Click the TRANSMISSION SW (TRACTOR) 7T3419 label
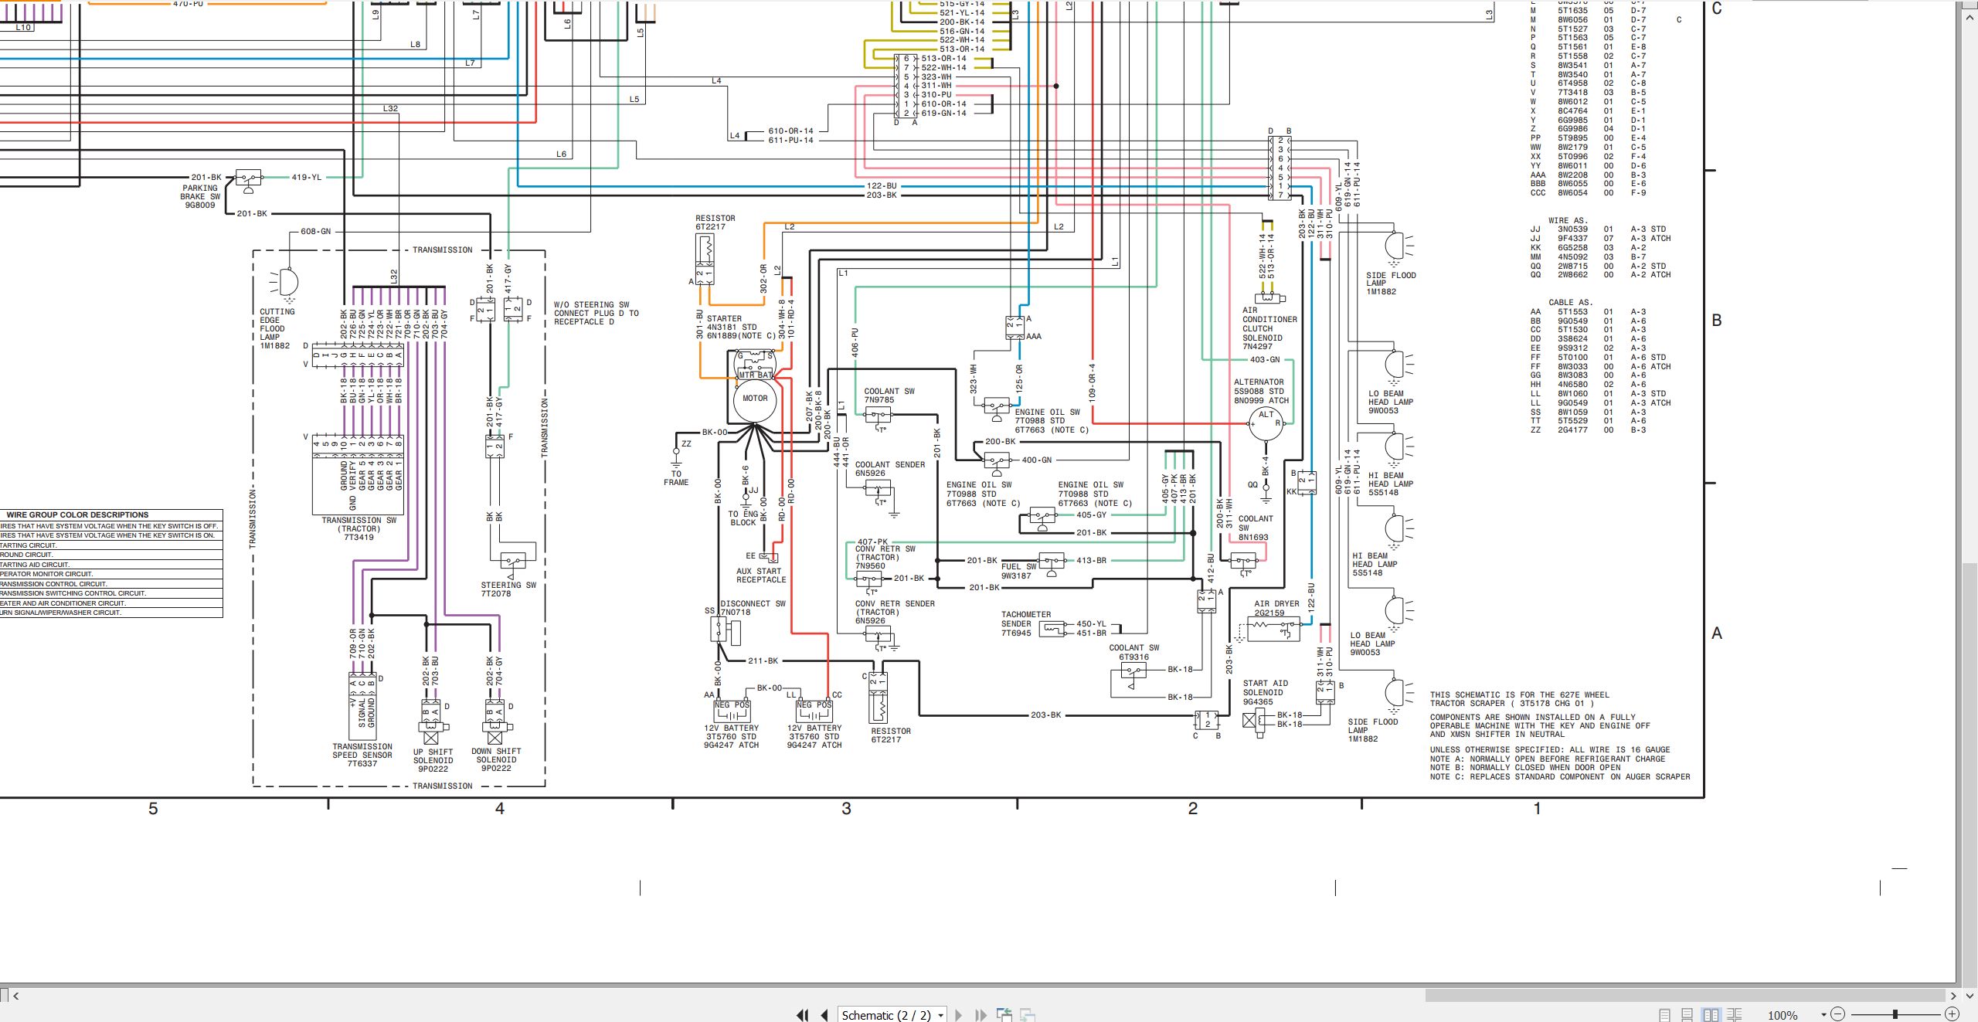This screenshot has width=1978, height=1022. click(x=359, y=528)
